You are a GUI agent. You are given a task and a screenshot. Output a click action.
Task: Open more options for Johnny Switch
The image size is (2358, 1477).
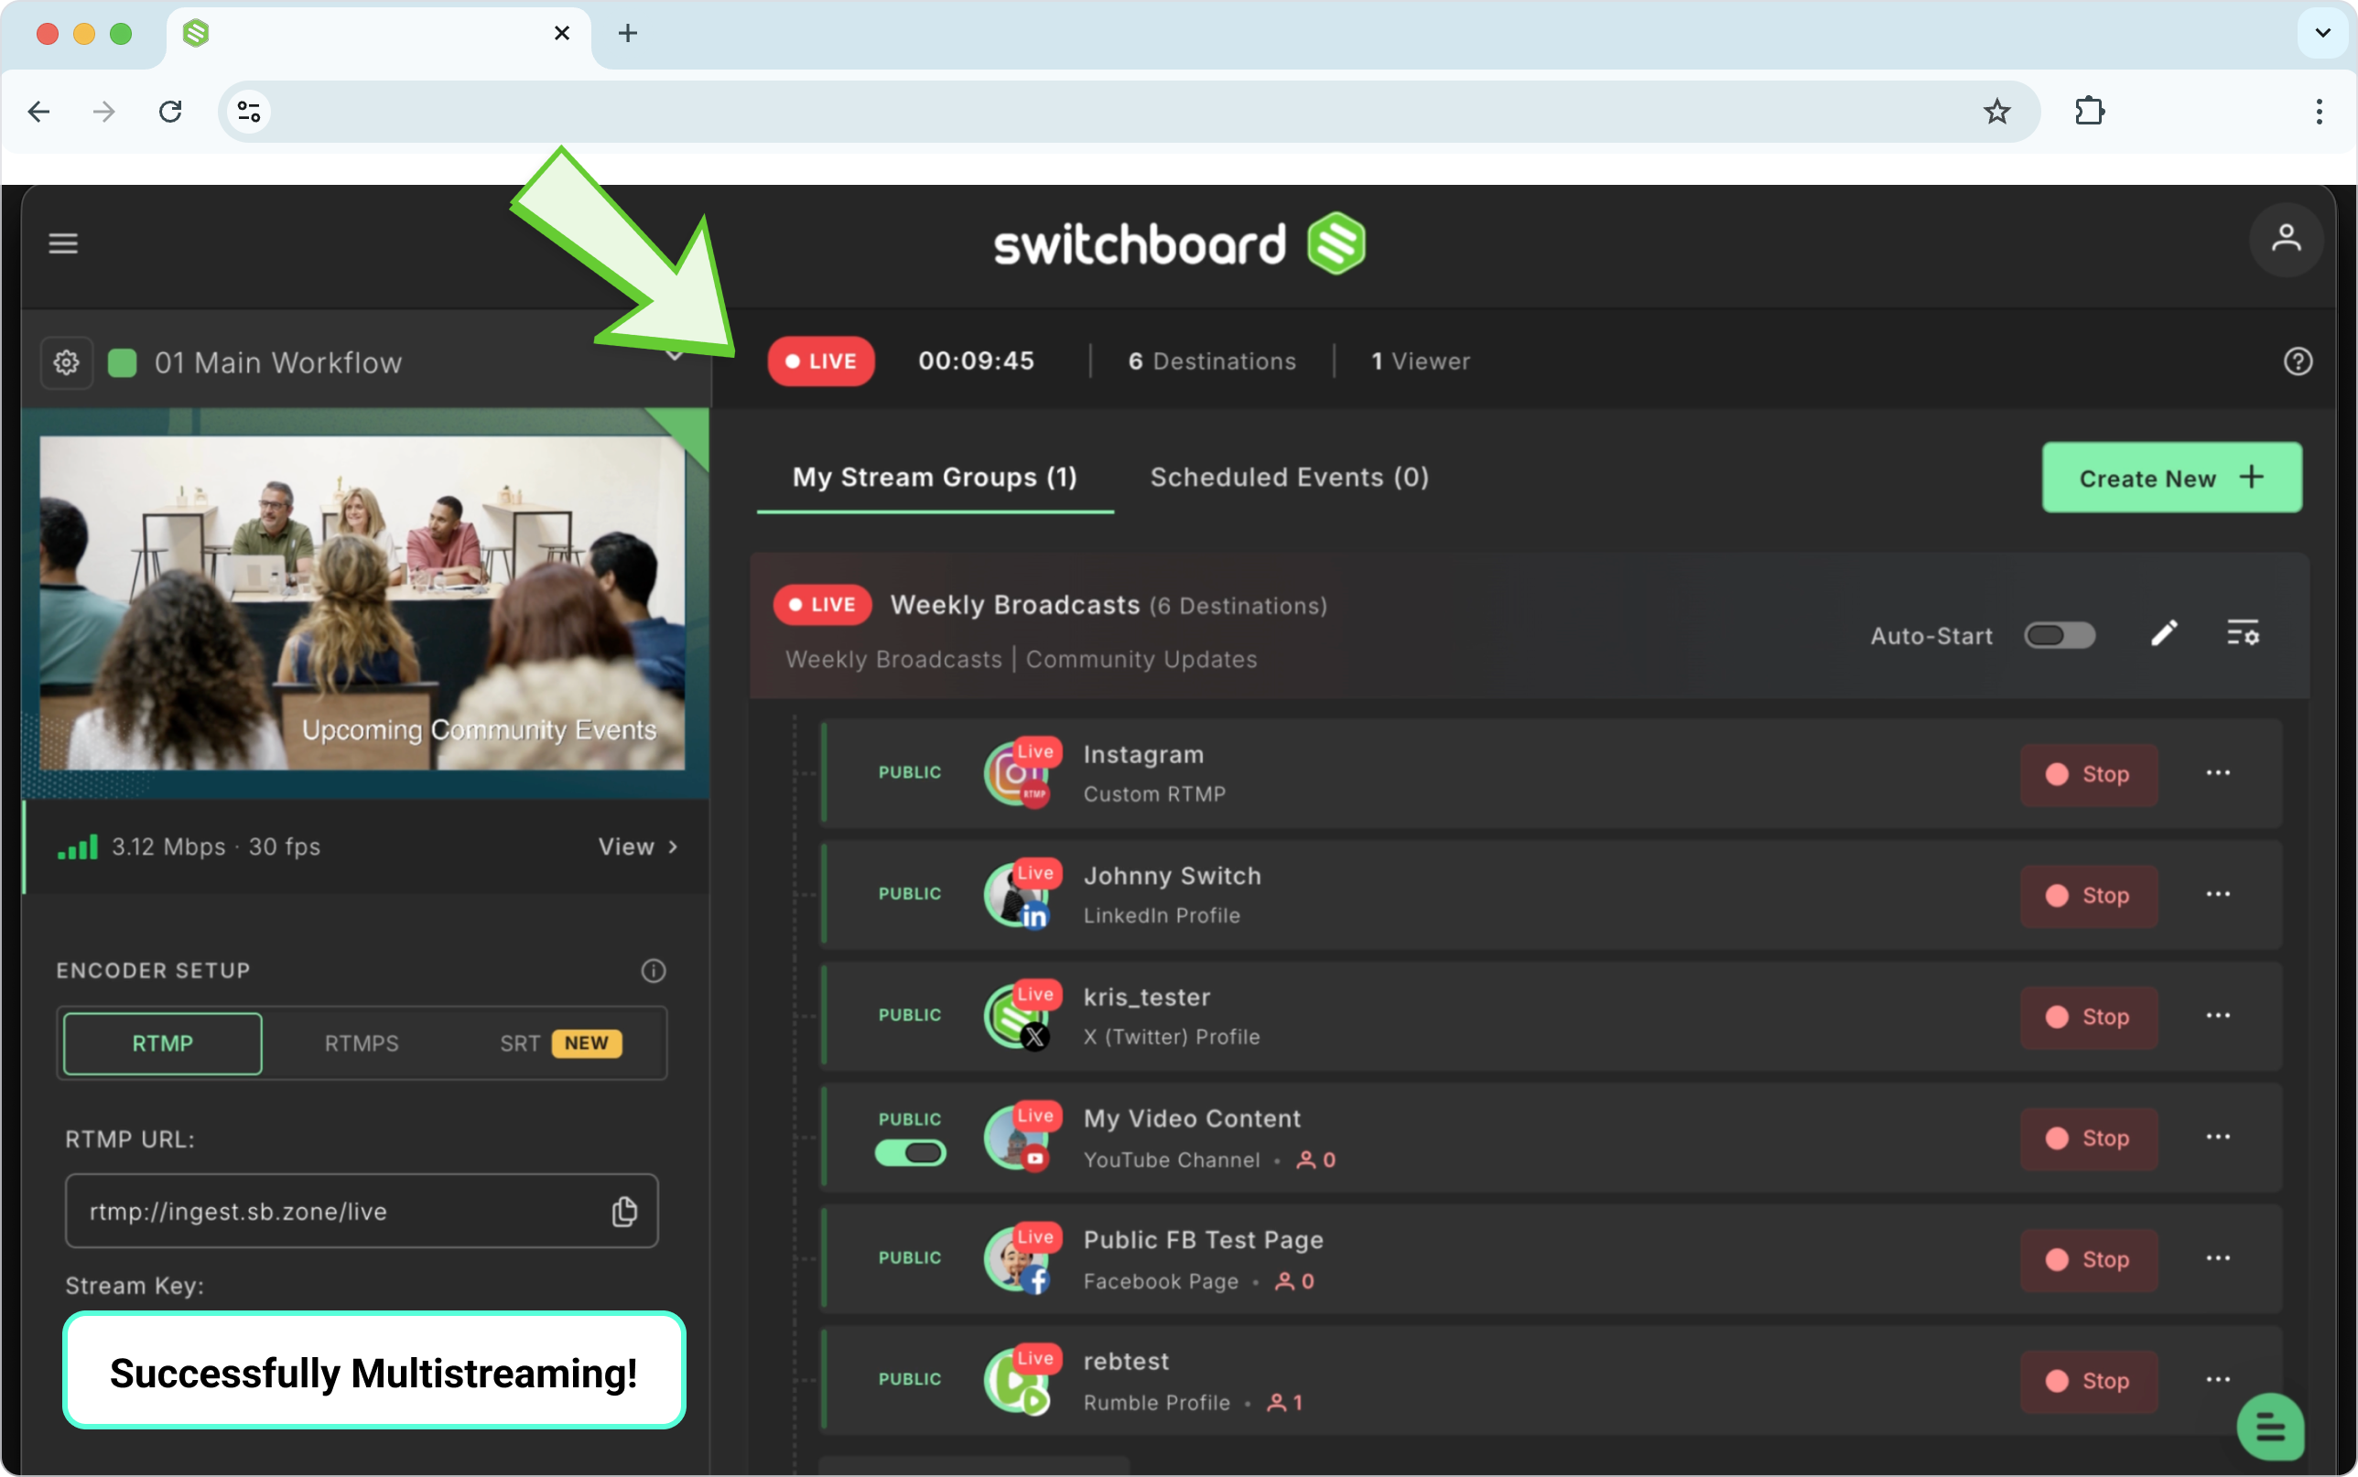[2217, 894]
